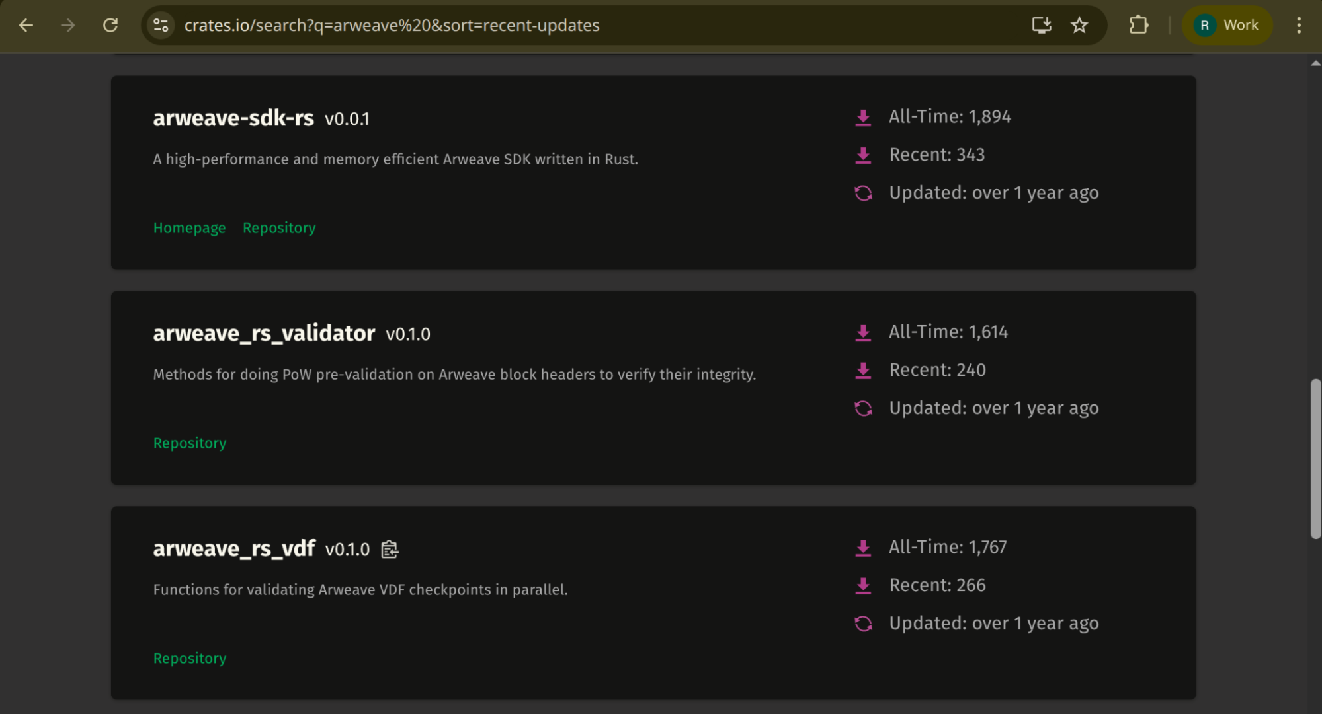Open the Work profile menu
Screen dimensions: 1322x714
click(1227, 25)
